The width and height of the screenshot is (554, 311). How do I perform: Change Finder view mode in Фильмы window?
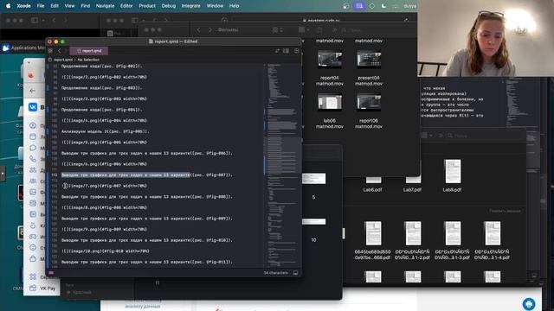(277, 30)
